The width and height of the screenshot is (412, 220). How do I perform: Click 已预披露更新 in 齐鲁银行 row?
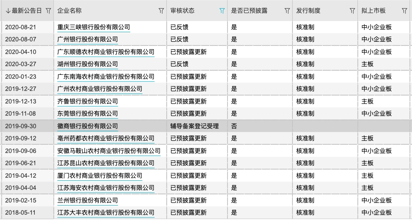(188, 101)
